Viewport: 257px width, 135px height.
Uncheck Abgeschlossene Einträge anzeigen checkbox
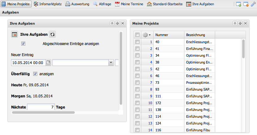coord(23,44)
